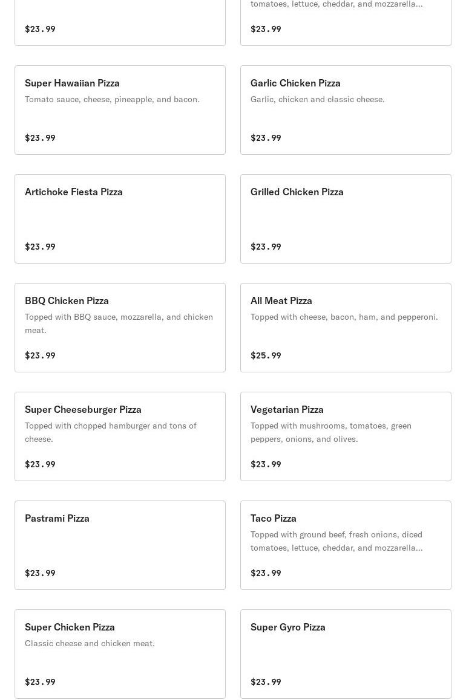This screenshot has height=700, width=466.
Task: Open the Super Cheeseburger Pizza title
Action: pos(83,409)
